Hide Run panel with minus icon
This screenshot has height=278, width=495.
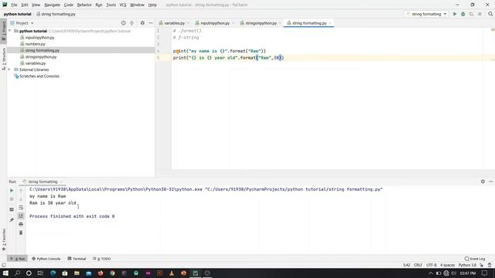point(491,181)
